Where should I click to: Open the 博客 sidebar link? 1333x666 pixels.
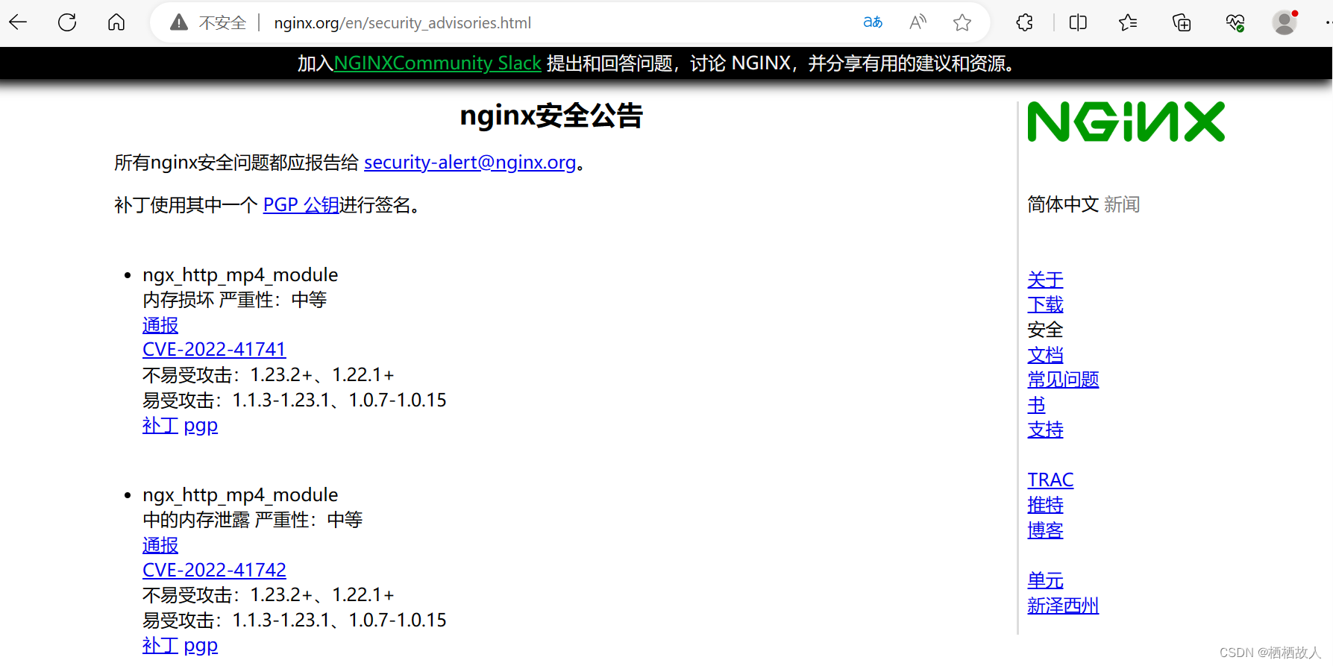(x=1045, y=530)
